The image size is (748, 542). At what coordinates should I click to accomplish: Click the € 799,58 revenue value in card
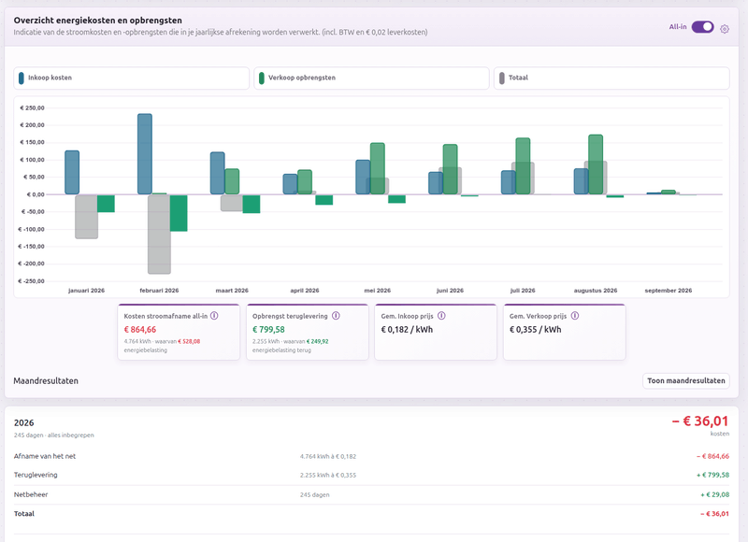click(268, 329)
